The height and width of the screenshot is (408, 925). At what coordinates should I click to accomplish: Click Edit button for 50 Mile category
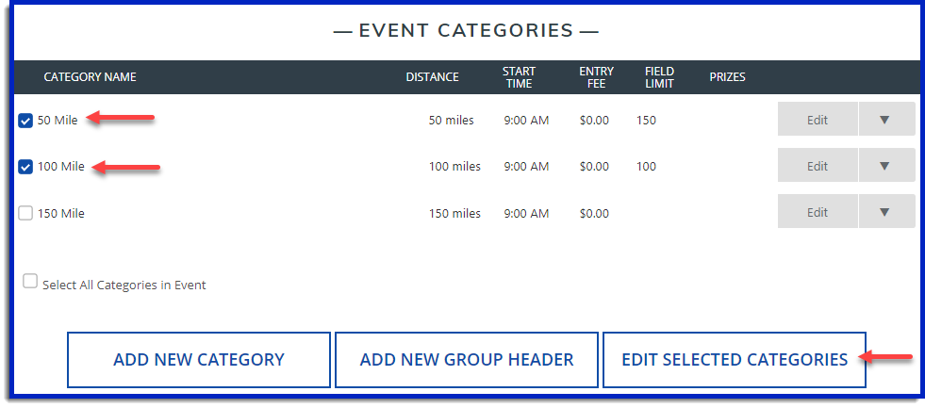pos(818,120)
